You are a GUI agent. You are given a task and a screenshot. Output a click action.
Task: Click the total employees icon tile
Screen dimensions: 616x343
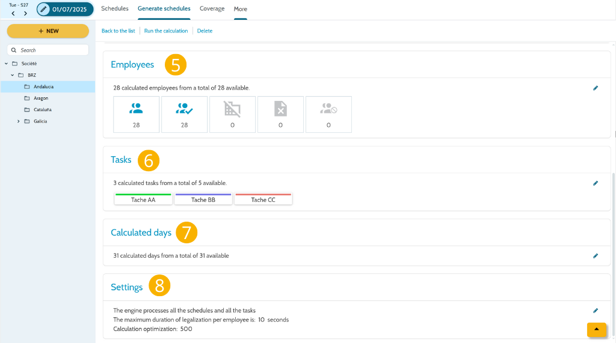(x=137, y=115)
